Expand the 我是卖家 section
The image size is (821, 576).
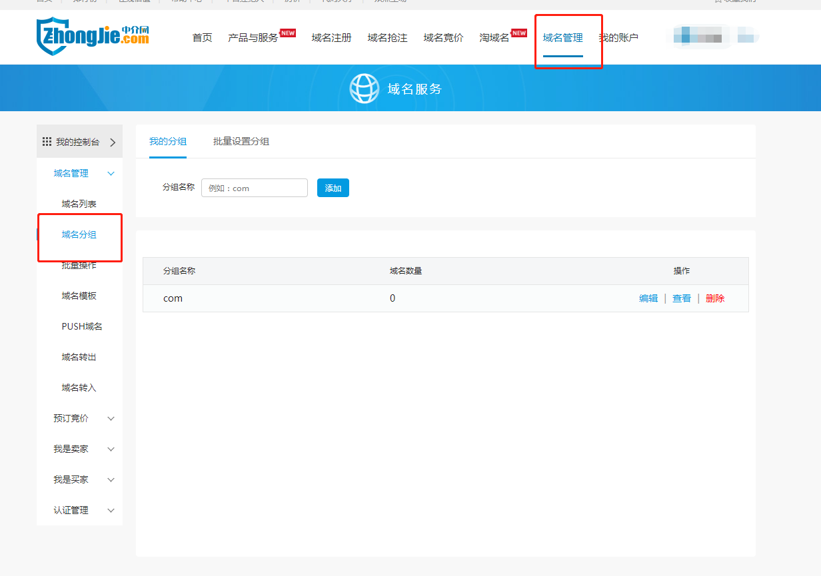click(x=111, y=449)
